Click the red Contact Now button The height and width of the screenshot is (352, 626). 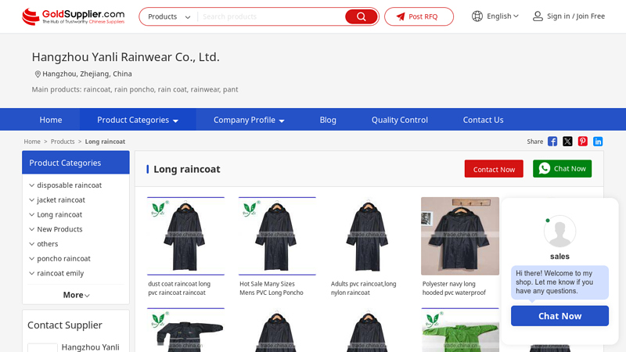point(494,169)
